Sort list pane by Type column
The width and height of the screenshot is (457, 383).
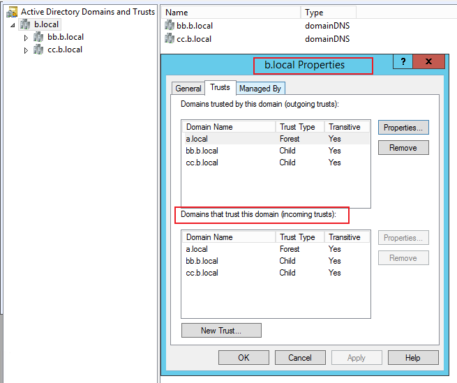point(329,13)
